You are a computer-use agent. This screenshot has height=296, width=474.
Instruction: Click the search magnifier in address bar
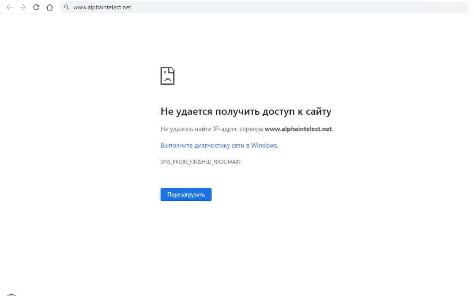[66, 7]
